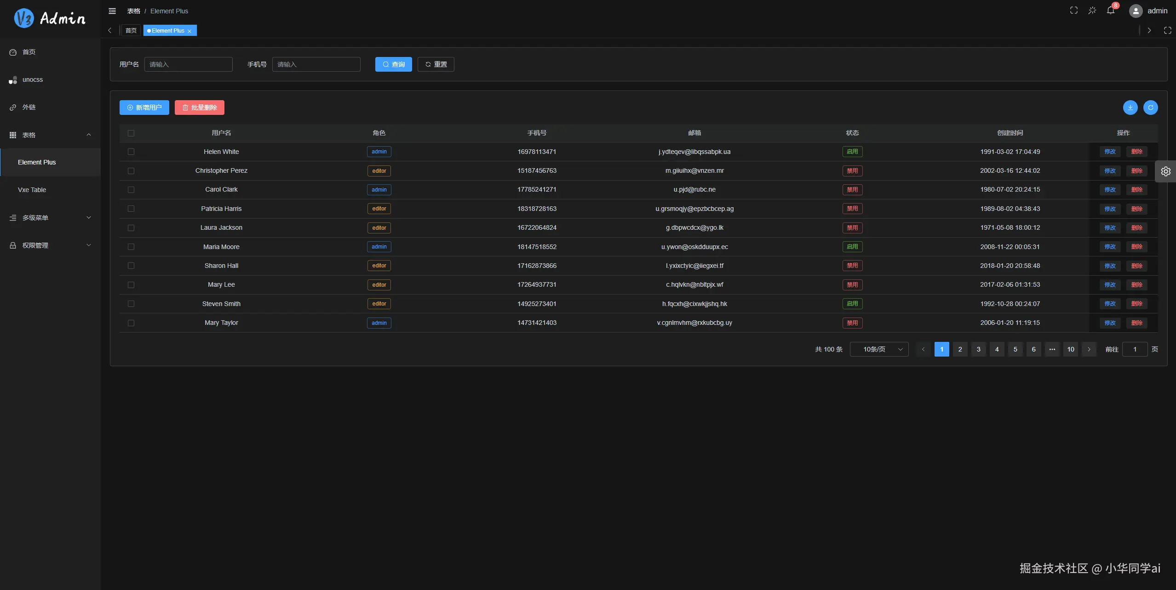Collapse the sidebar with hamburger icon
Screen dimensions: 1176x590
pos(112,11)
